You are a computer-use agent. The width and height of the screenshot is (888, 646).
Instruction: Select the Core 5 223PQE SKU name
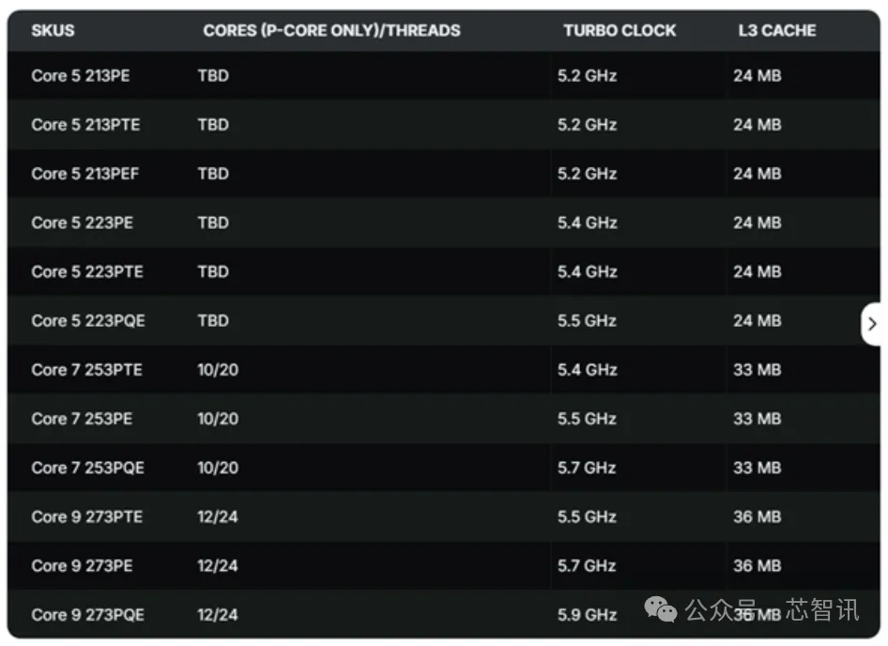88,320
